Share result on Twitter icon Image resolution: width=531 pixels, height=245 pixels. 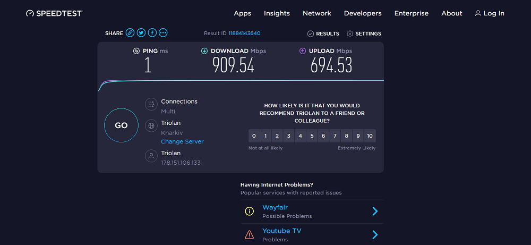coord(141,33)
